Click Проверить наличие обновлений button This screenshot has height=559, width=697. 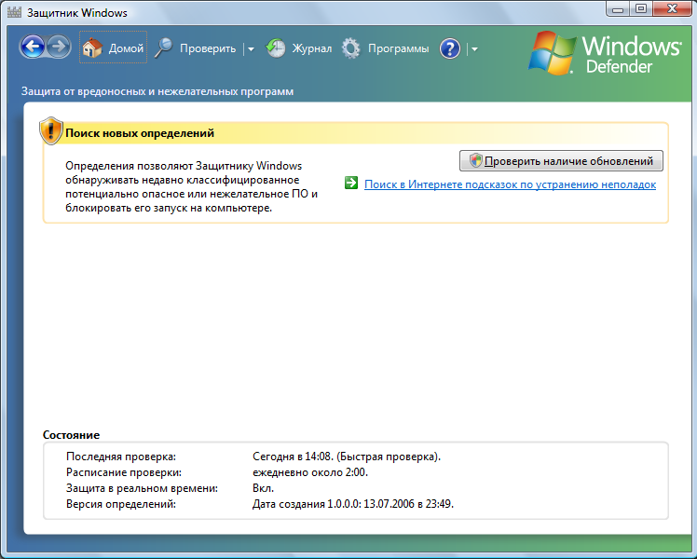pos(561,161)
